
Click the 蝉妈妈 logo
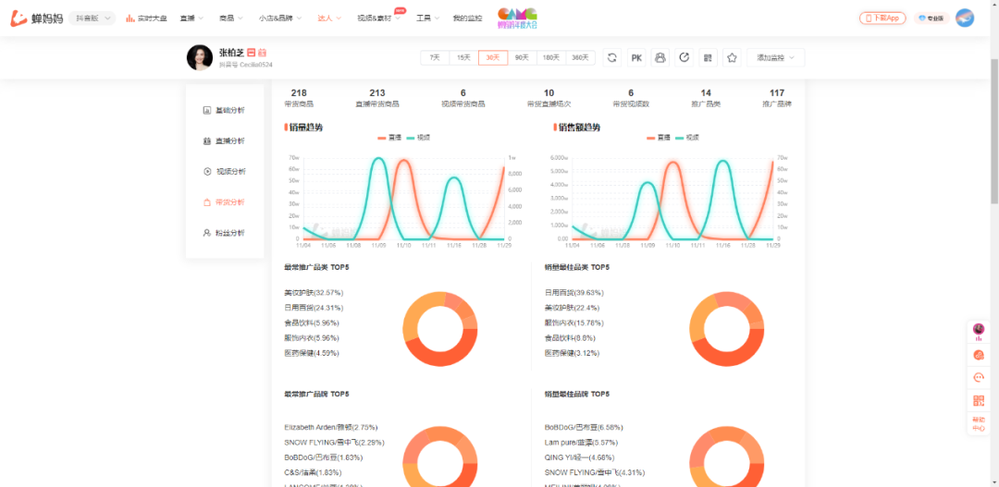point(36,18)
